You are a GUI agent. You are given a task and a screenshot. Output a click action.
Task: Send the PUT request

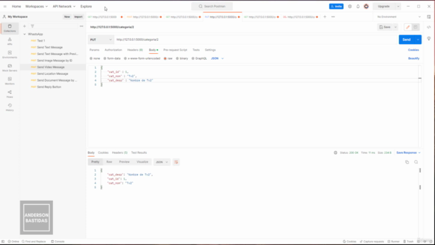(x=406, y=39)
